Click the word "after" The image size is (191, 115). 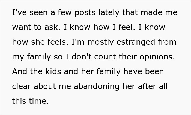(x=147, y=86)
